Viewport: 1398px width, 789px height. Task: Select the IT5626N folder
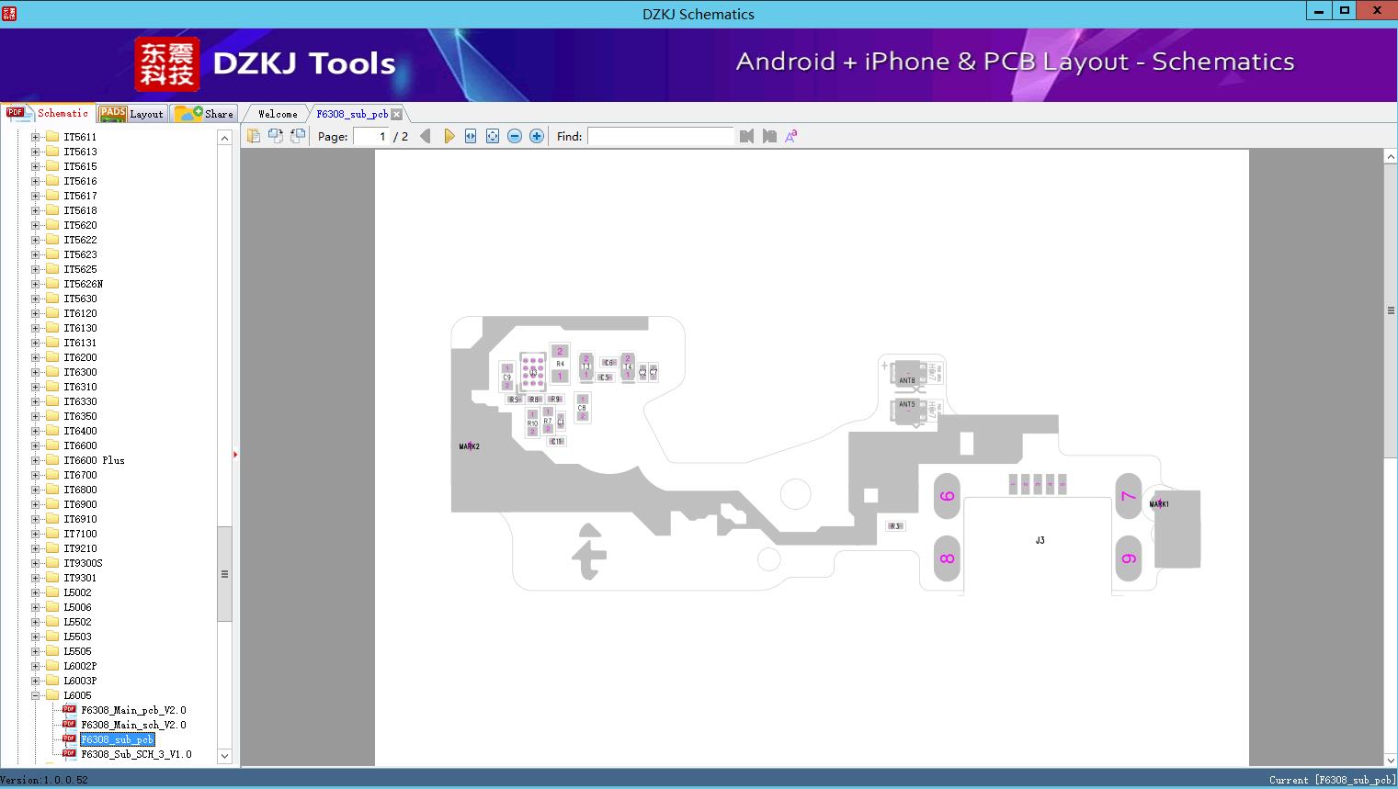coord(83,284)
